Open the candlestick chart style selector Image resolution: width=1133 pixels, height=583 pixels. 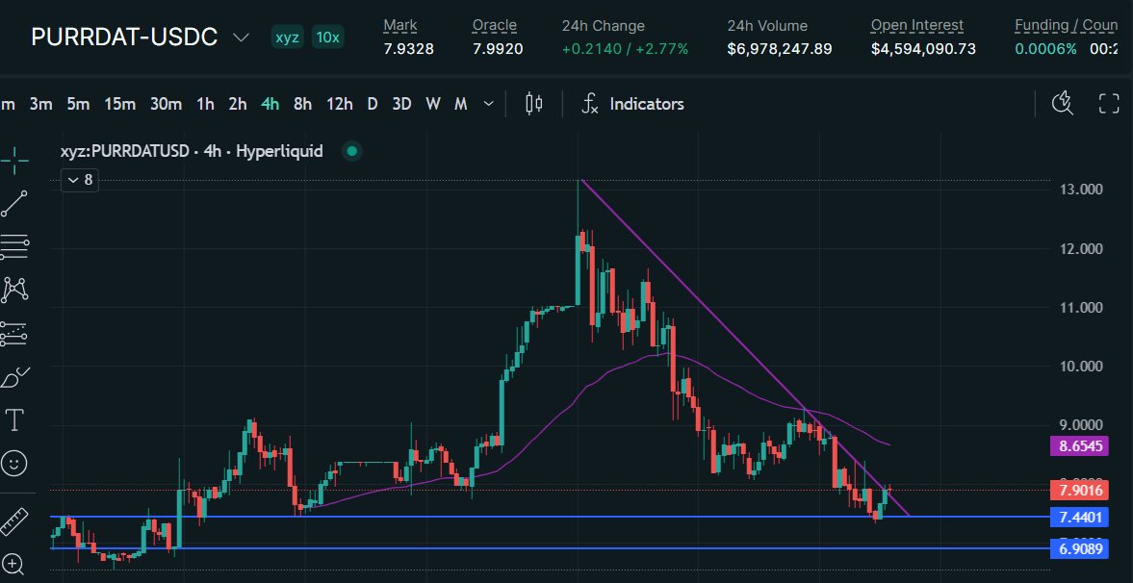click(534, 104)
